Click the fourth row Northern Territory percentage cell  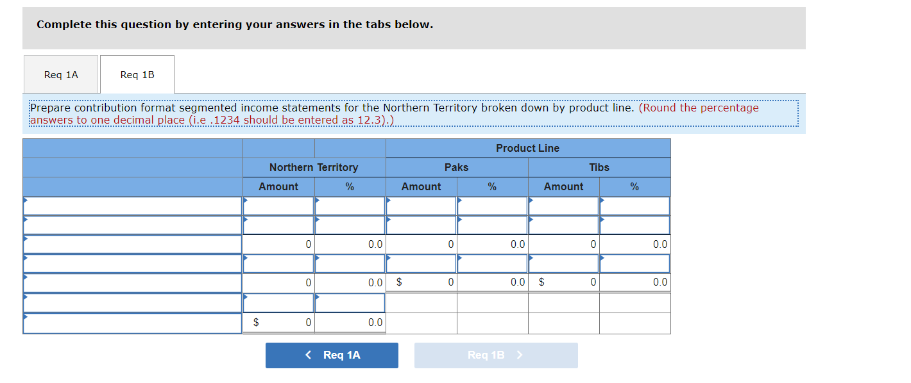350,263
